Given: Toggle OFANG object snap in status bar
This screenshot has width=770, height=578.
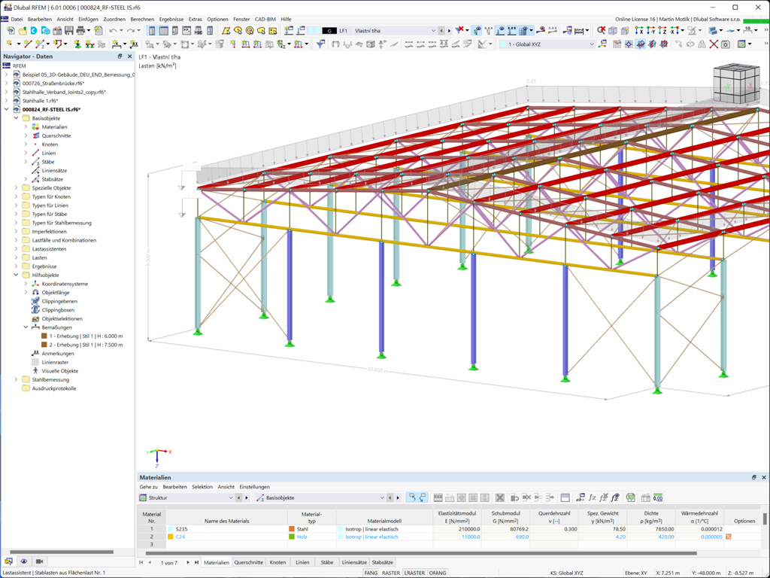Looking at the screenshot, I should tap(437, 570).
